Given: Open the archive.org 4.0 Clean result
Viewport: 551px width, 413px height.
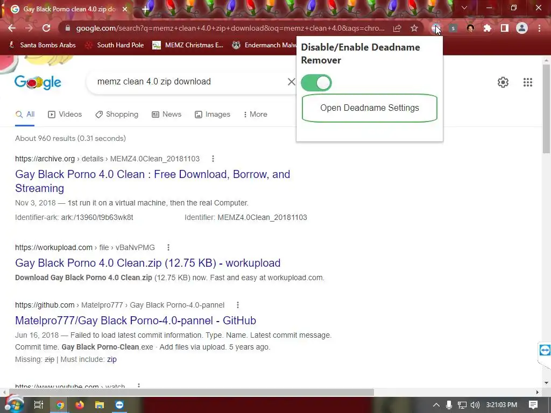Looking at the screenshot, I should (152, 181).
